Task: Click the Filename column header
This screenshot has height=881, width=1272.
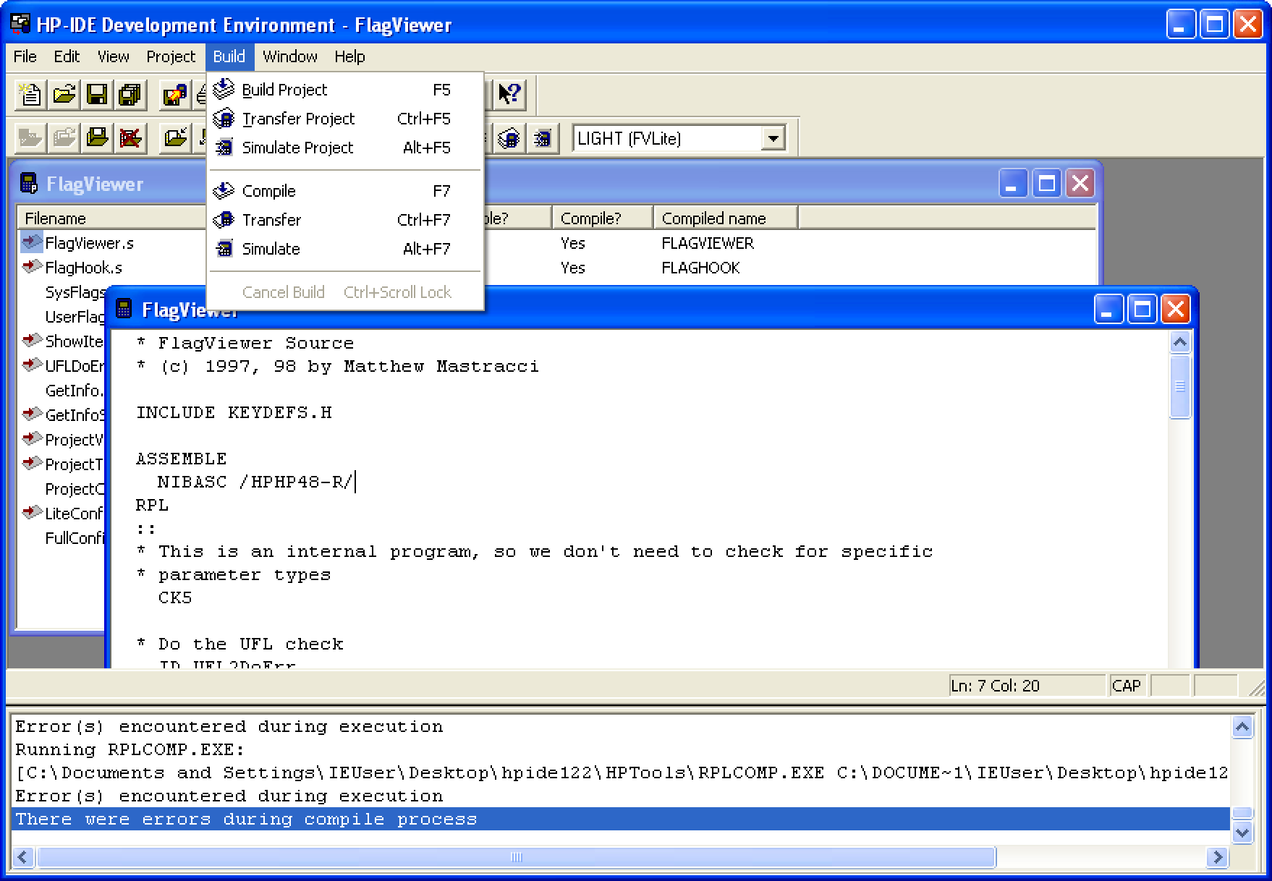Action: tap(112, 218)
